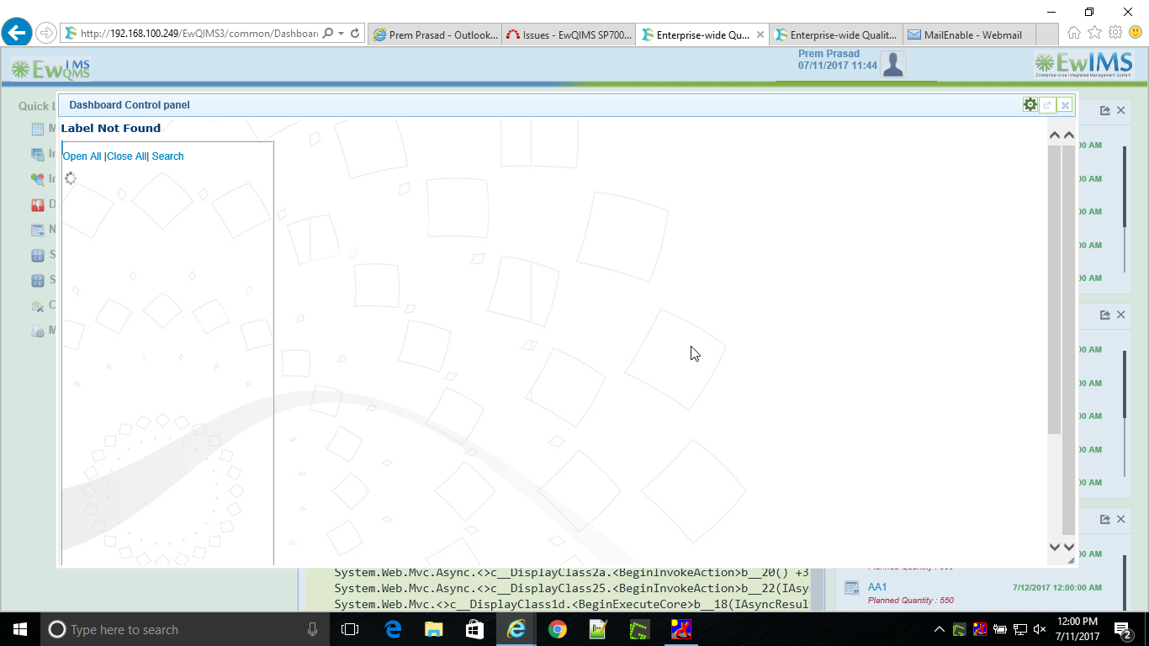Open File Explorer from taskbar

coord(433,629)
